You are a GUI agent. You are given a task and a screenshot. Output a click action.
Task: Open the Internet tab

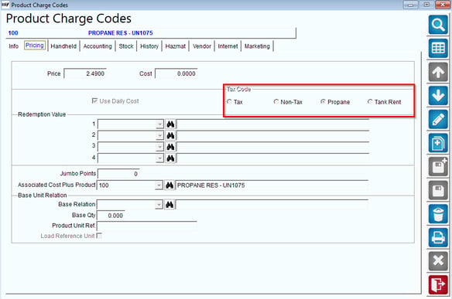coord(228,46)
